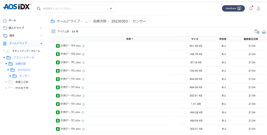Star the file 計測データI.xlsx

tap(83, 112)
